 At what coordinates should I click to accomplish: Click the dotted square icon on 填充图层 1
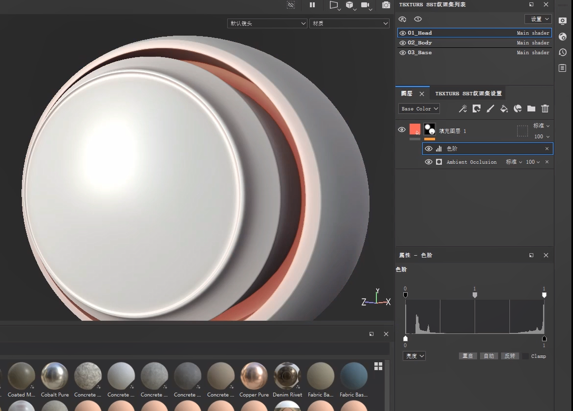(522, 131)
